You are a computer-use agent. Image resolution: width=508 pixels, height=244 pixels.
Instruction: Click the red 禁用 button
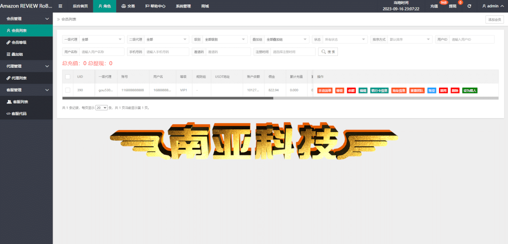[444, 91]
